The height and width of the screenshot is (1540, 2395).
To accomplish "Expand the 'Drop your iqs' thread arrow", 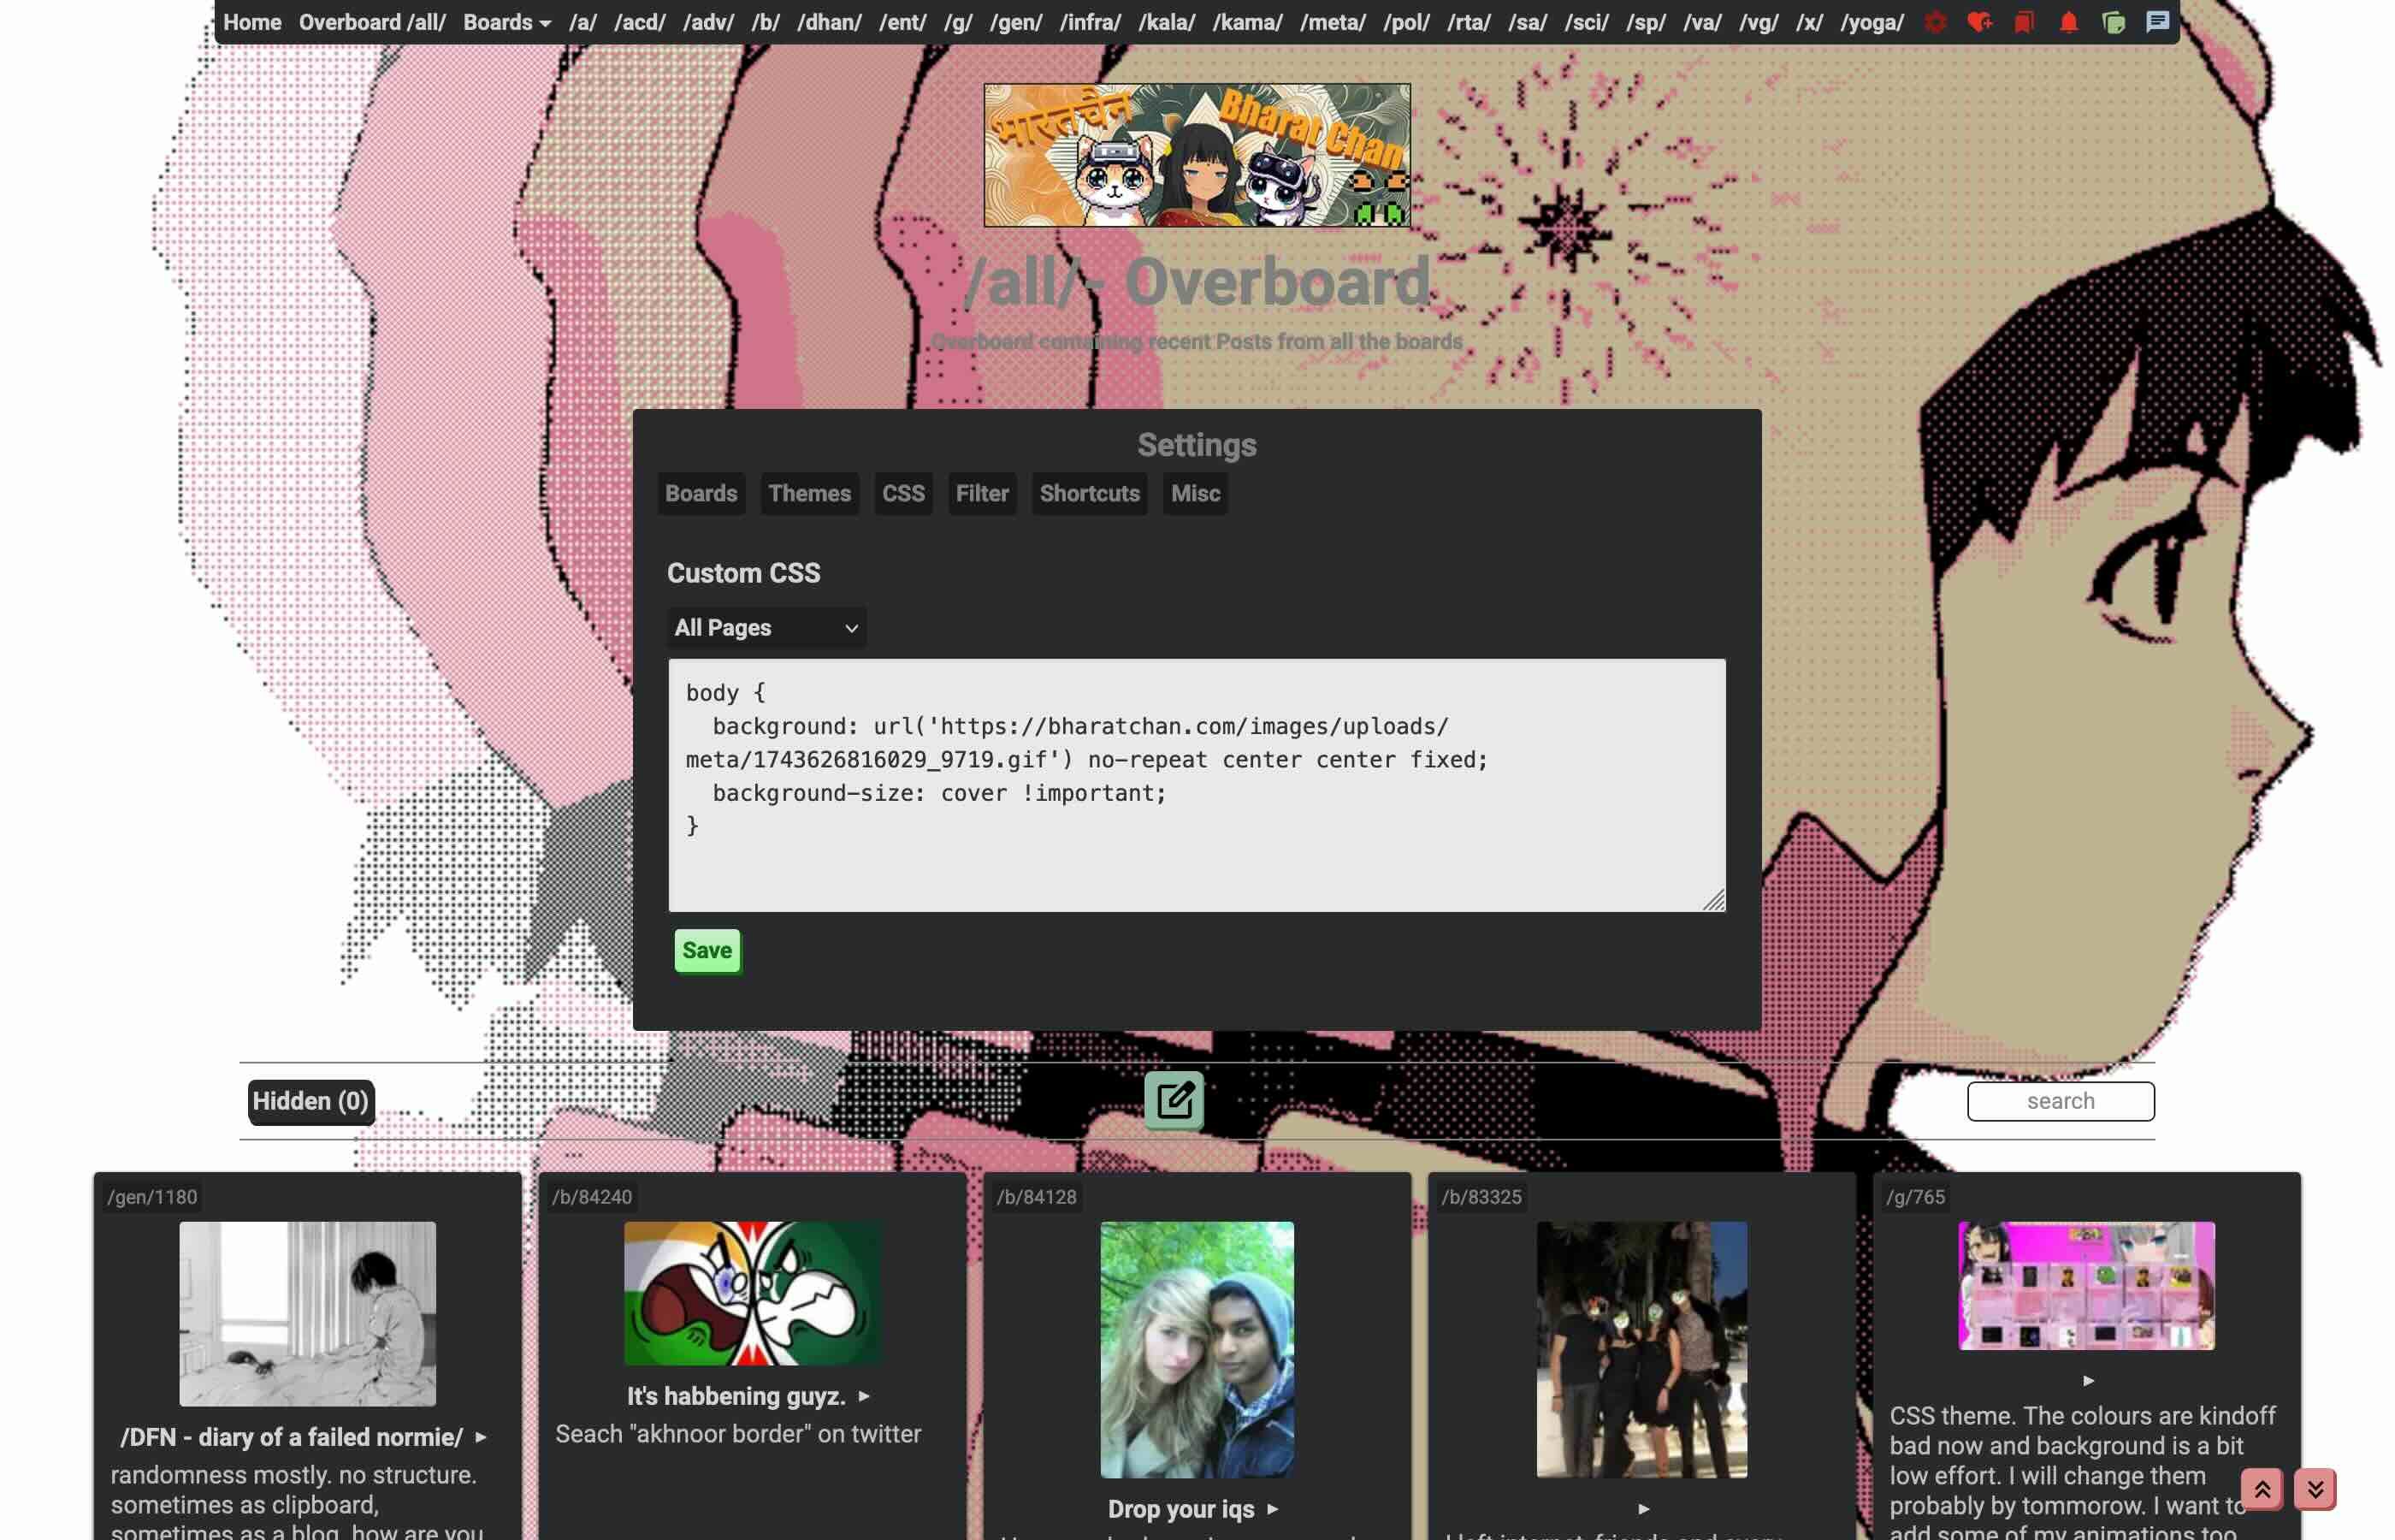I will coord(1273,1509).
